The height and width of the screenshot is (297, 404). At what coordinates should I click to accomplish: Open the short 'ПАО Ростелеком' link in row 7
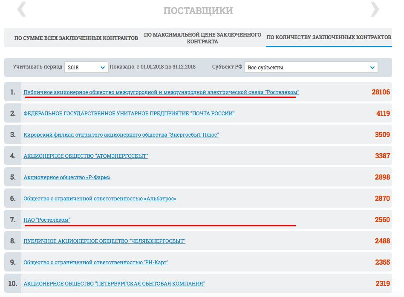pos(47,220)
